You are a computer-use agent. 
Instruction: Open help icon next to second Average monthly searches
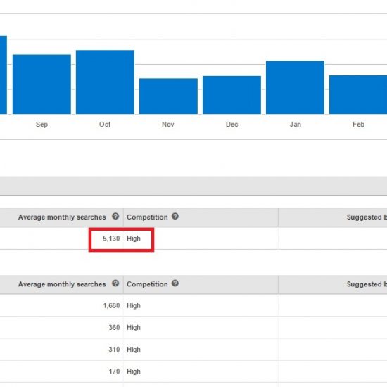click(x=115, y=284)
